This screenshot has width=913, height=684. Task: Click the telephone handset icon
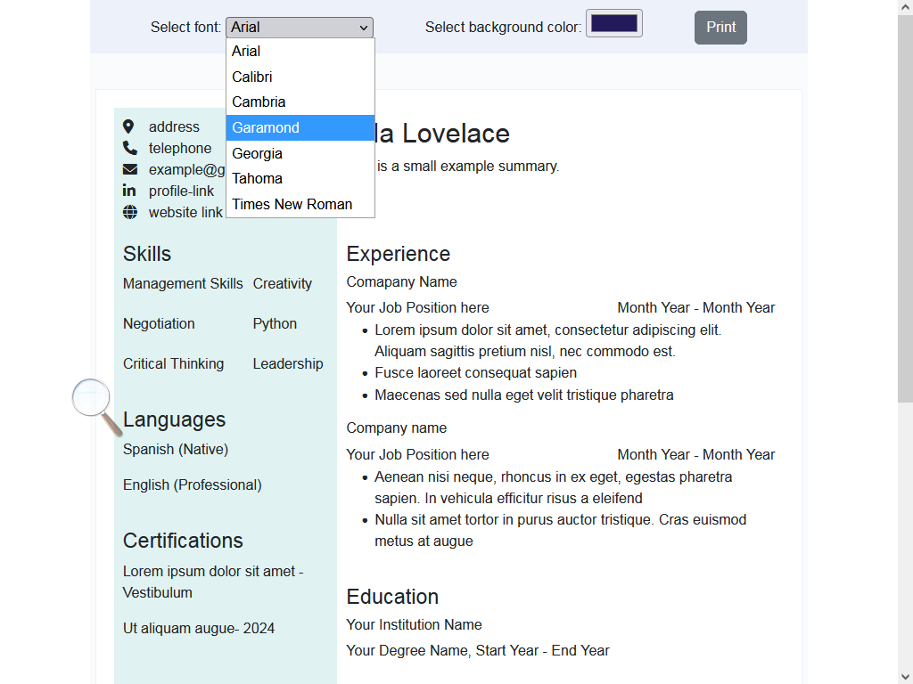tap(130, 148)
